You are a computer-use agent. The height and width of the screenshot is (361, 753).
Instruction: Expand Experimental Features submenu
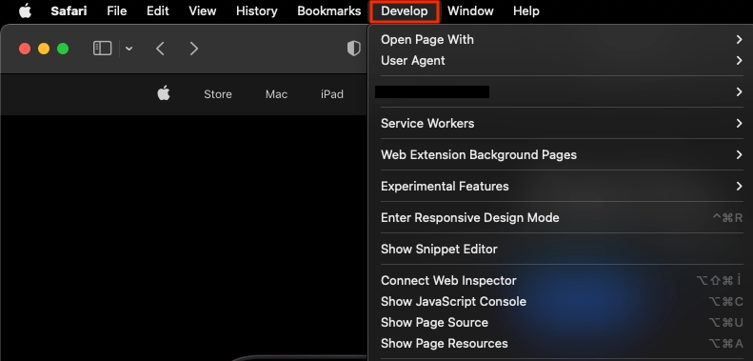(562, 186)
